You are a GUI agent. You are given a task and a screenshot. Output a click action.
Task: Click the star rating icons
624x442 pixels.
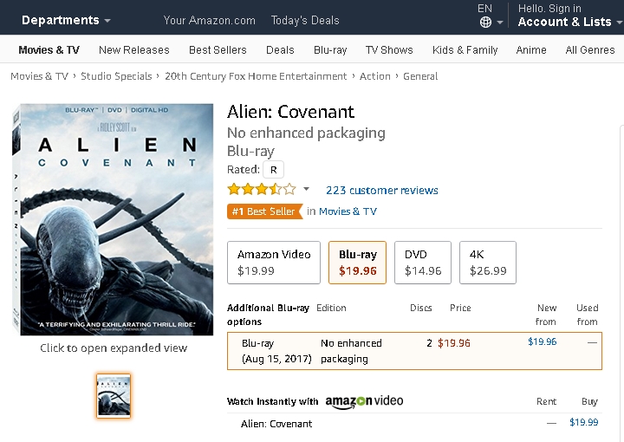coord(261,189)
